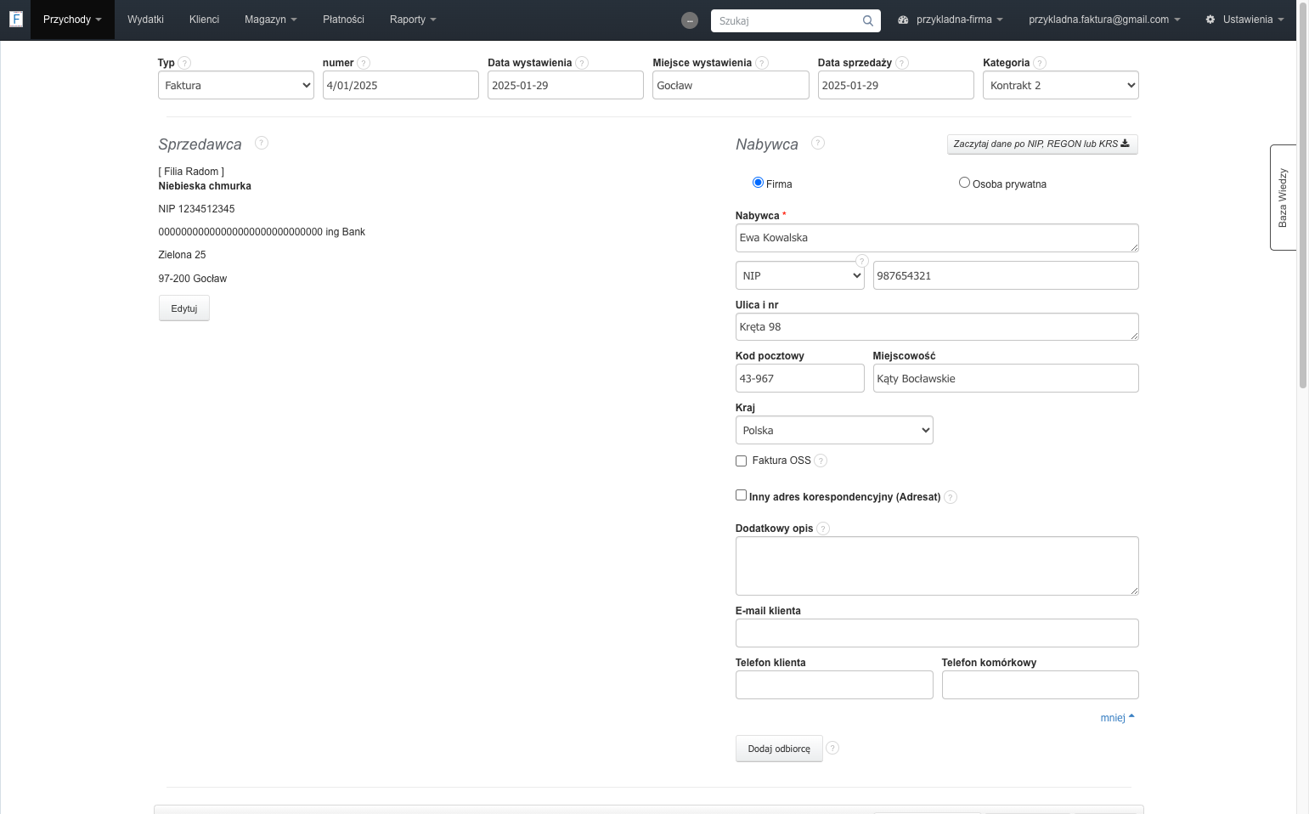Screen dimensions: 1309x814
Task: Click the help icon next to numer
Action: point(364,63)
